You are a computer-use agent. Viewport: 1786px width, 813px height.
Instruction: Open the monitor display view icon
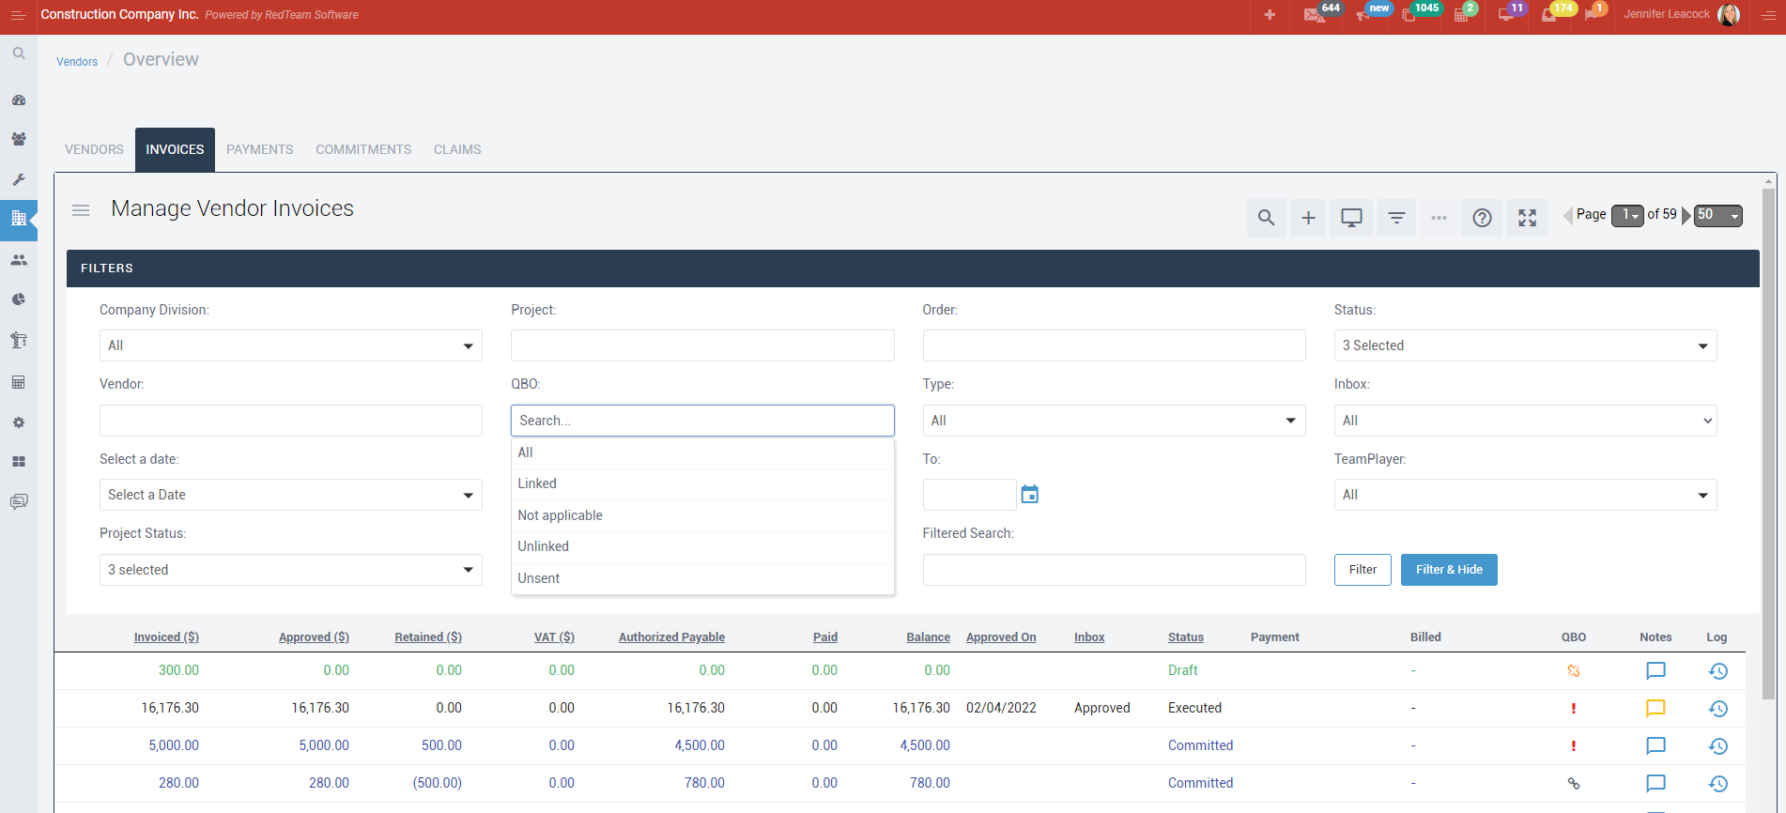click(1351, 218)
